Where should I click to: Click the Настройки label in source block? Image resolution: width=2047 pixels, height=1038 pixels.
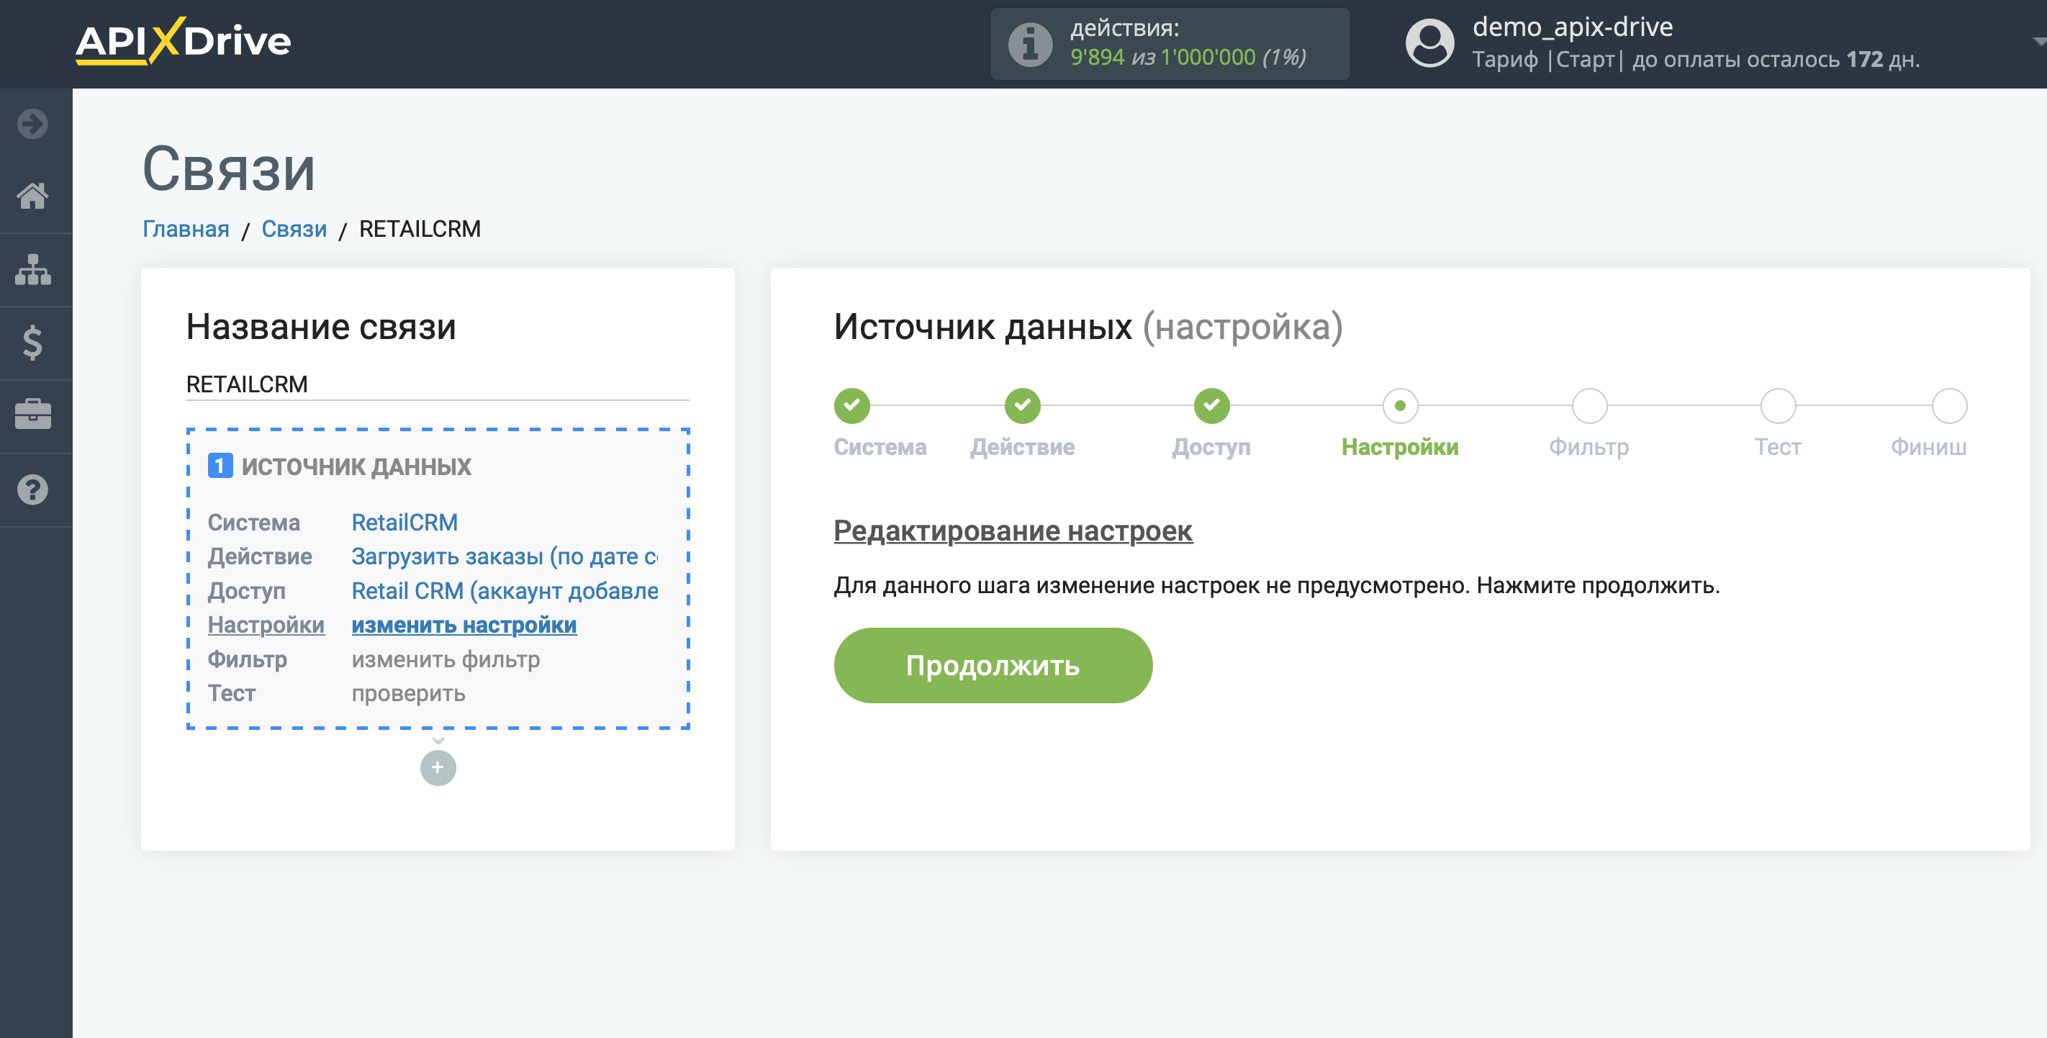tap(266, 625)
